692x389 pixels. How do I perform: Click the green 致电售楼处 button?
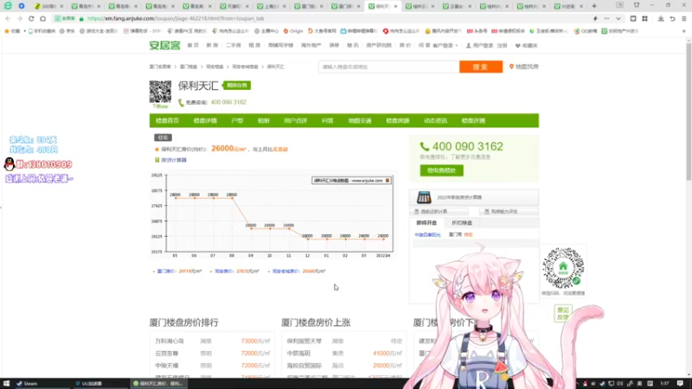(441, 170)
